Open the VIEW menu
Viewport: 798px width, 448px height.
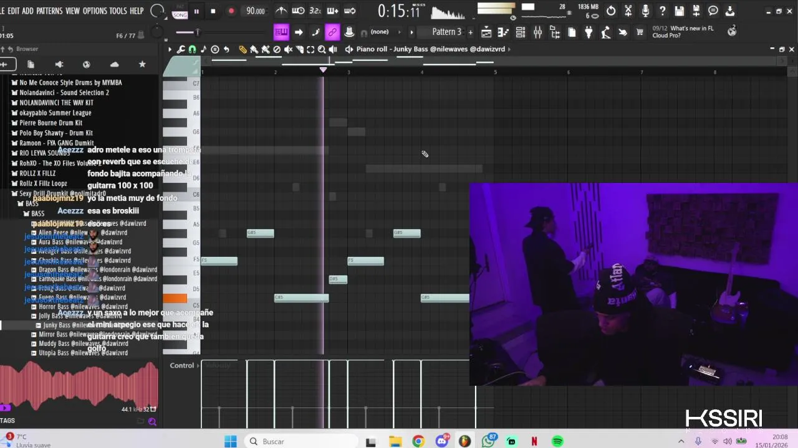73,11
